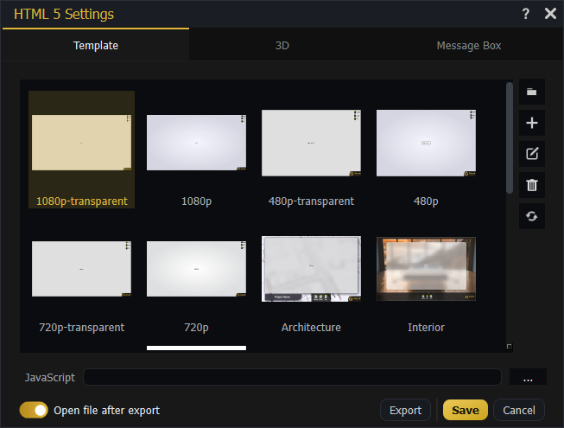Switch to the Template tab
The height and width of the screenshot is (428, 564).
pyautogui.click(x=96, y=45)
